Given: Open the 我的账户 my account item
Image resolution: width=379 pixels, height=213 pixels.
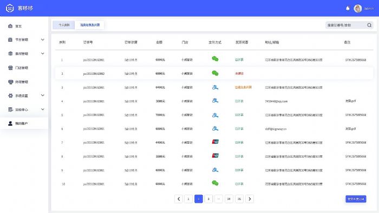Looking at the screenshot, I should tap(22, 124).
